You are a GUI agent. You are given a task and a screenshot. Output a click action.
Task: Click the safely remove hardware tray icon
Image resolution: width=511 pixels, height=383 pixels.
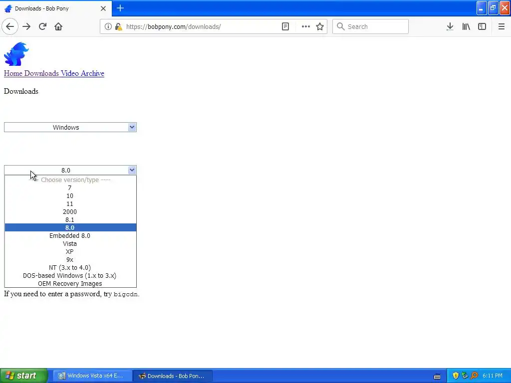click(465, 376)
